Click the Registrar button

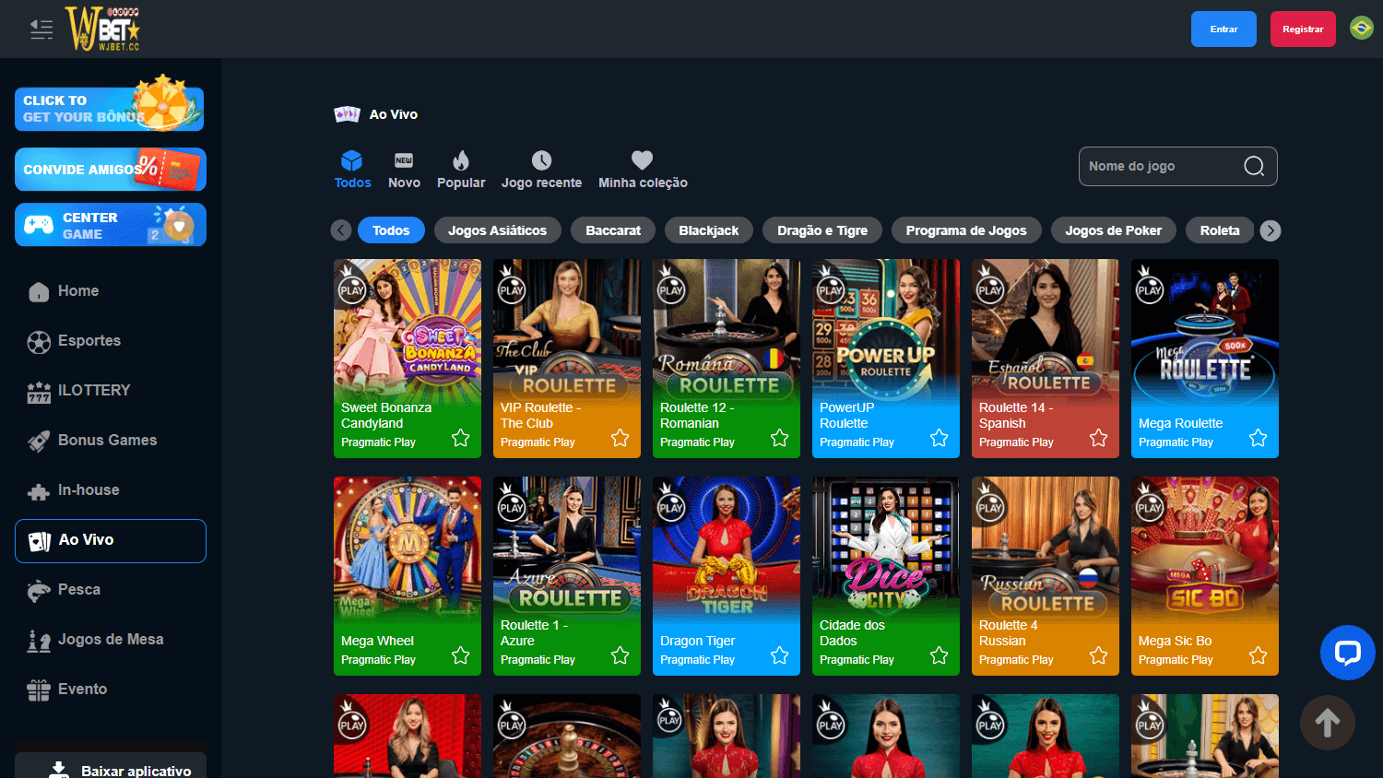[x=1303, y=29]
